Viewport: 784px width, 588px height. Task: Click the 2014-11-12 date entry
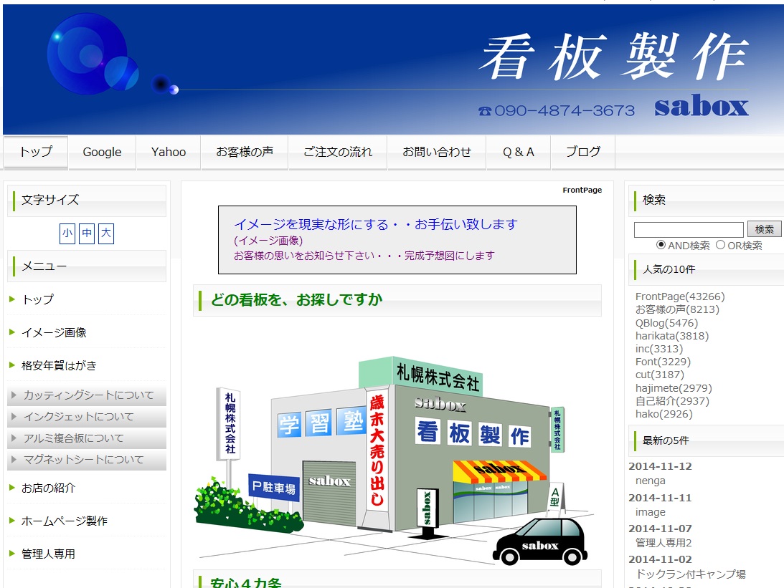pos(660,466)
